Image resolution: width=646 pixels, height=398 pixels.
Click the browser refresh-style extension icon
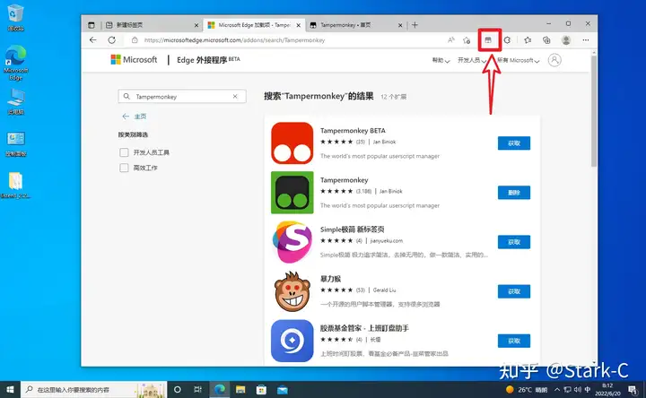point(508,40)
